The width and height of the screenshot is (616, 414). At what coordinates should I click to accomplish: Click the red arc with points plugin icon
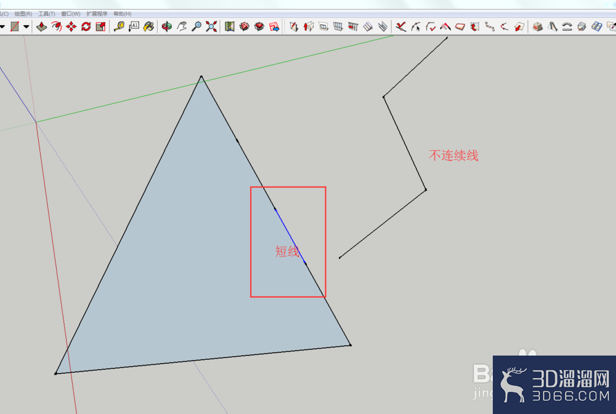[505, 26]
